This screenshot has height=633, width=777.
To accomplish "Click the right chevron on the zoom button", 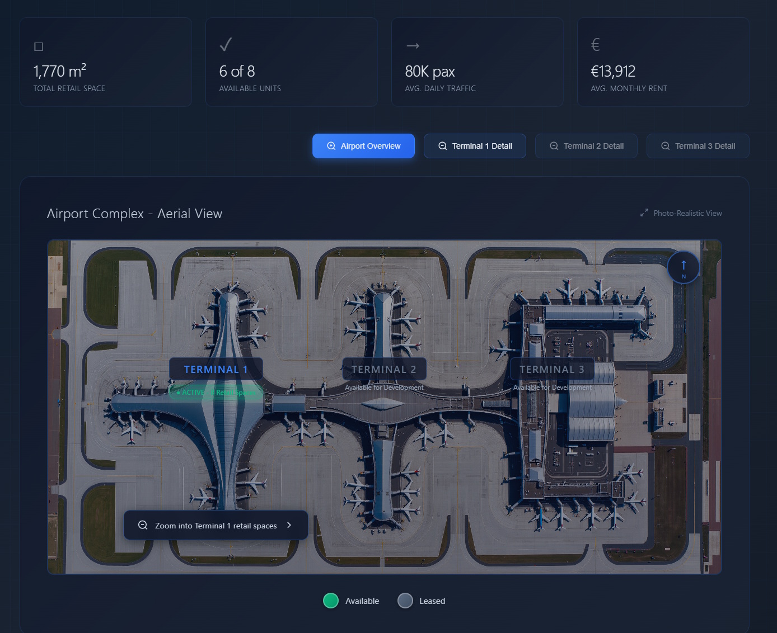I will 289,525.
